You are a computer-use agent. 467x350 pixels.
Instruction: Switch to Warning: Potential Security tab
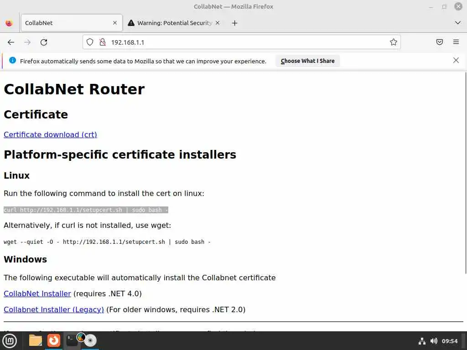(174, 23)
